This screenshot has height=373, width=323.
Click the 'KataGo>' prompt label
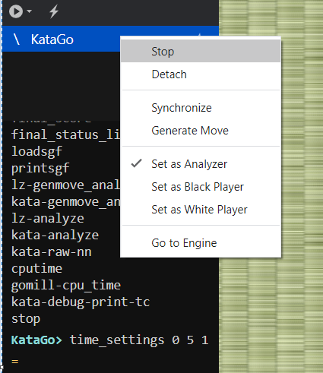pos(36,340)
